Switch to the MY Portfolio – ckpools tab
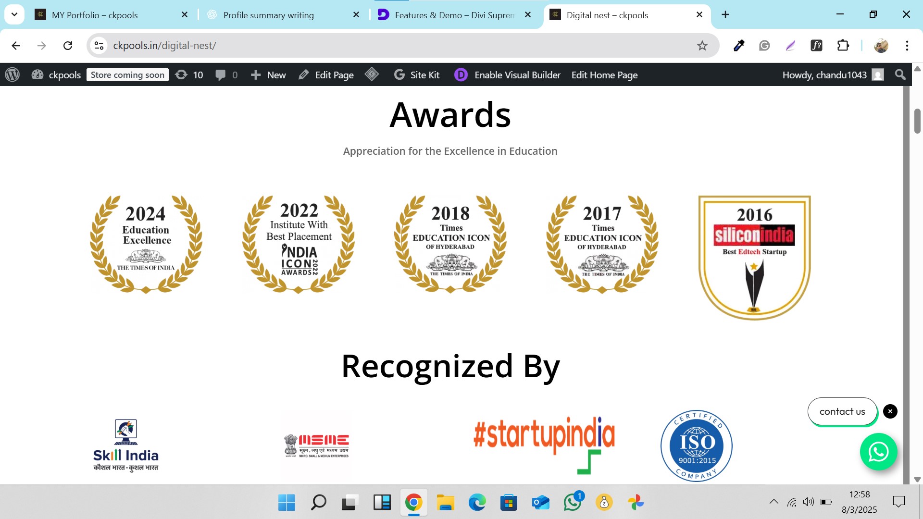 click(95, 15)
